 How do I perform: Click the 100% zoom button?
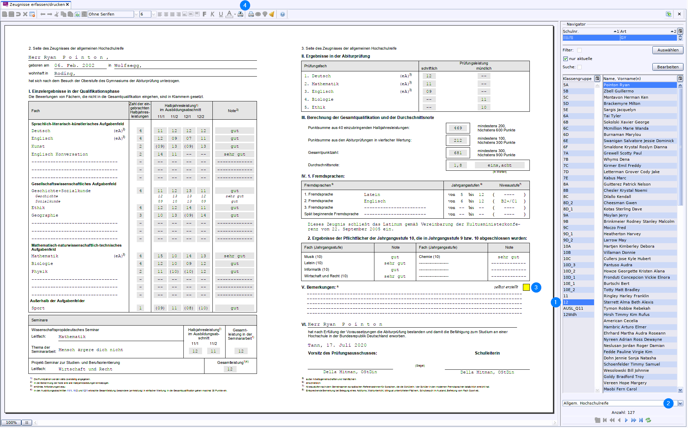tap(11, 422)
